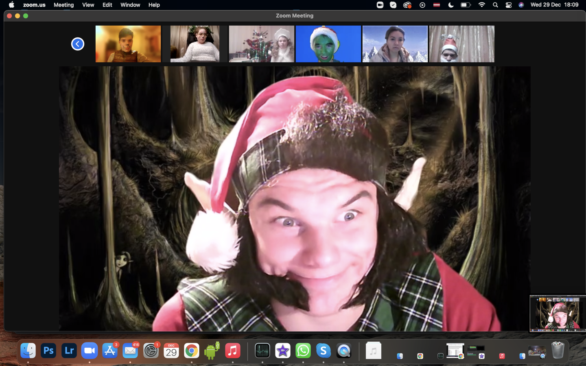Open the Wi-Fi status menu
This screenshot has height=366, width=586.
point(482,5)
